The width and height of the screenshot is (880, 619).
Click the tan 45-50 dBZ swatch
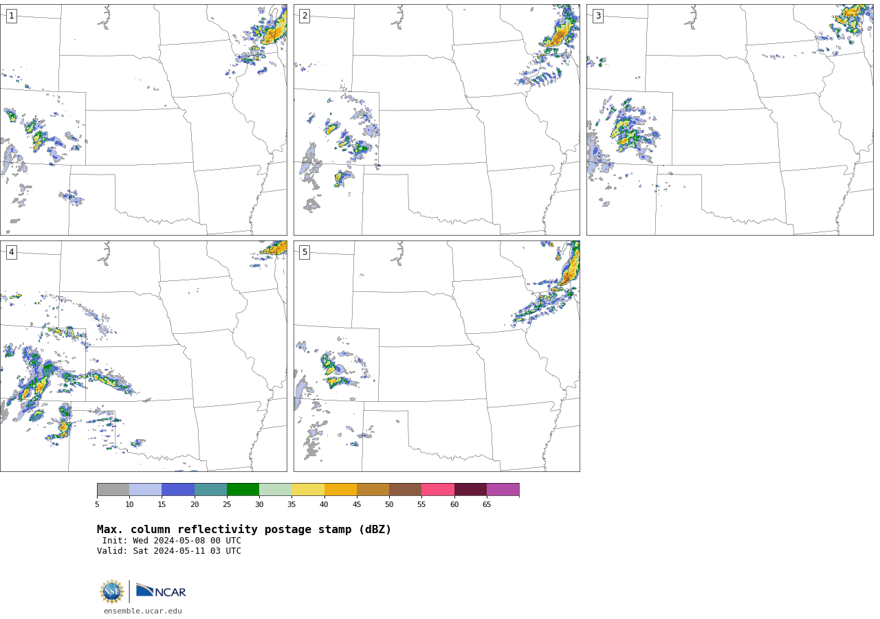[x=373, y=489]
